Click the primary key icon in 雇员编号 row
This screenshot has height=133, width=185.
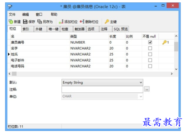point(164,42)
